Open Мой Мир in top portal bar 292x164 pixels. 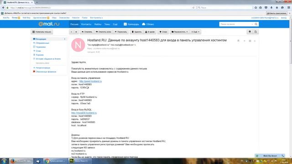[x=26, y=18]
